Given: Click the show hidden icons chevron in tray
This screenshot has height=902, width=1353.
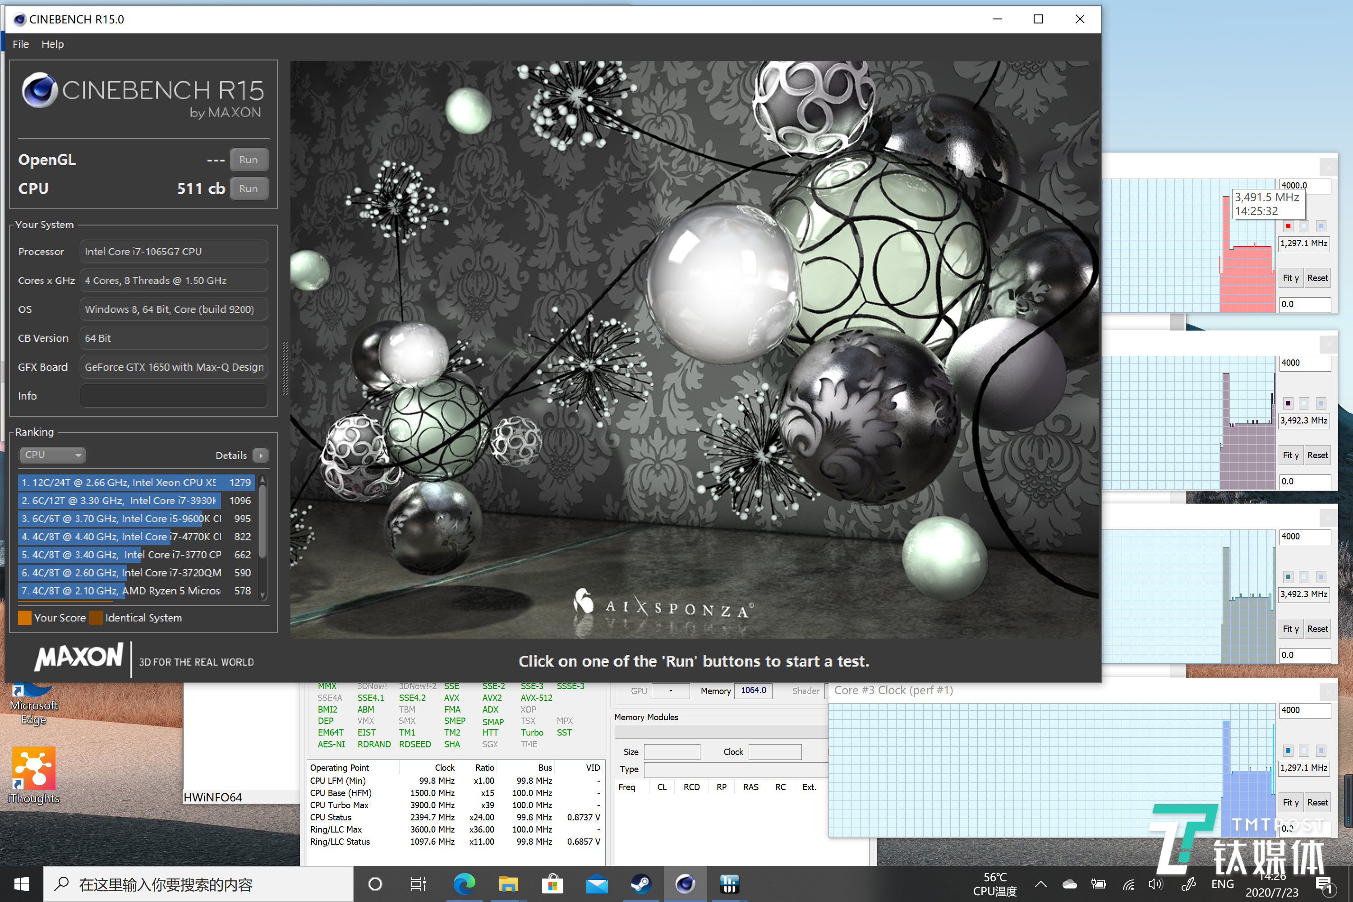Looking at the screenshot, I should tap(1040, 884).
